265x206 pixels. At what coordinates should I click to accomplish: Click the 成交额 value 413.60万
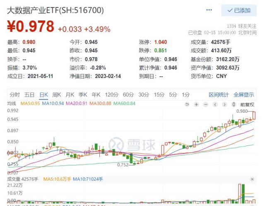pos(221,51)
